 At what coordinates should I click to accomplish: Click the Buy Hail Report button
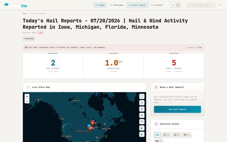177,109
